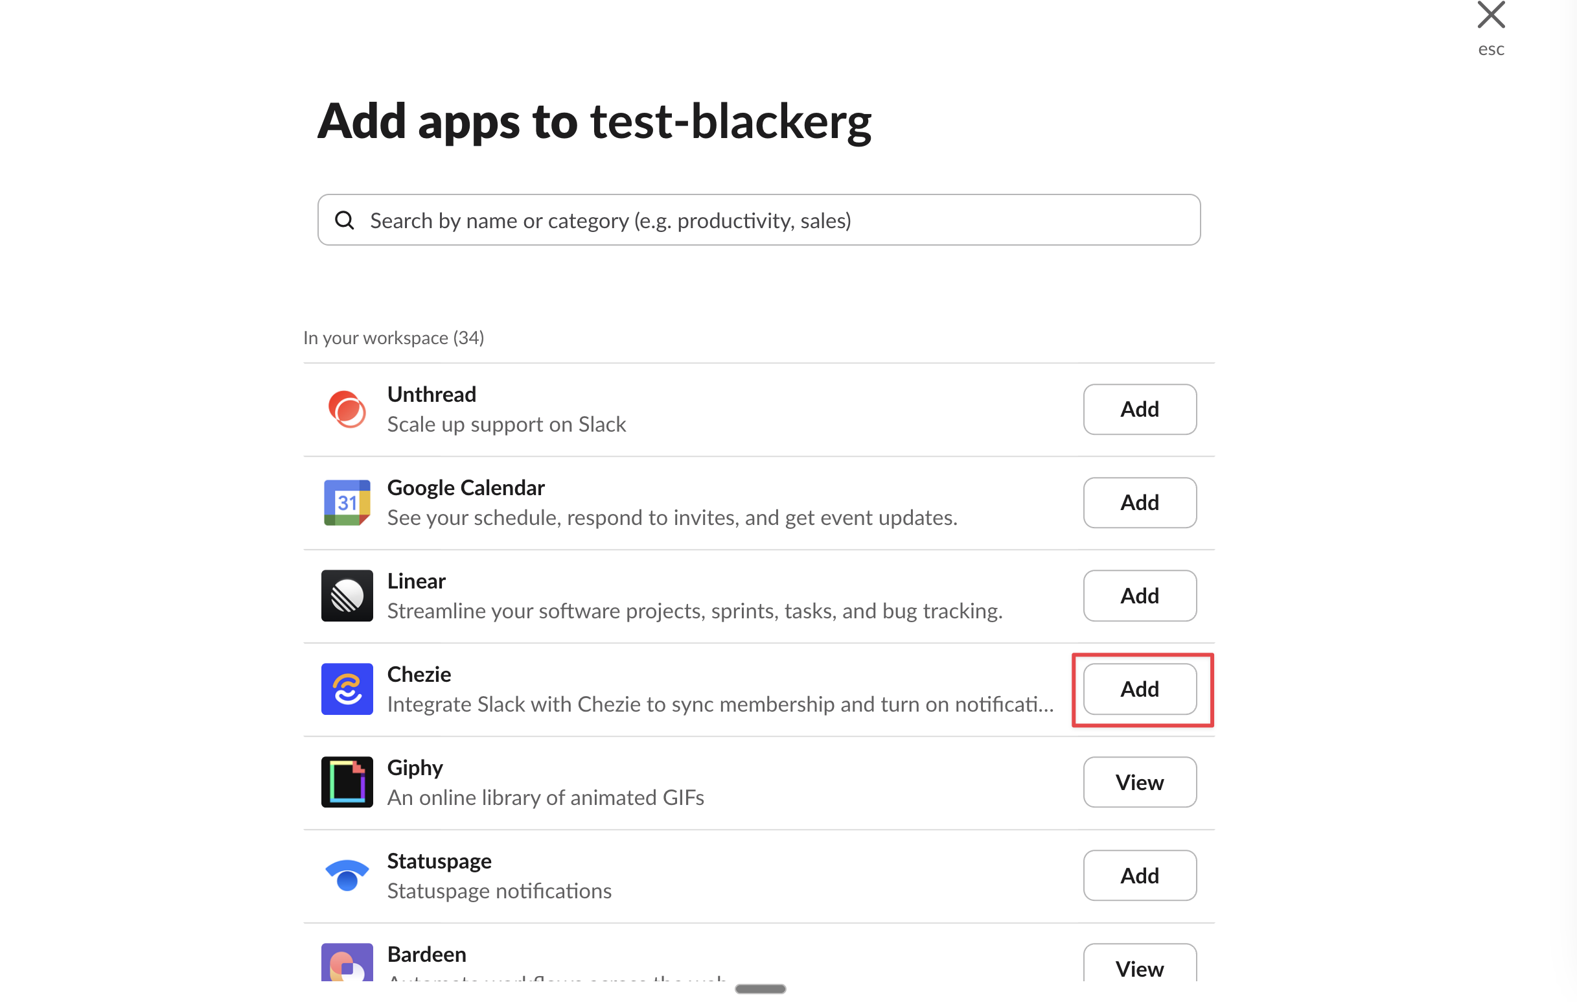The height and width of the screenshot is (1002, 1577).
Task: Click the horizontal scrollbar handle at bottom
Action: (760, 988)
